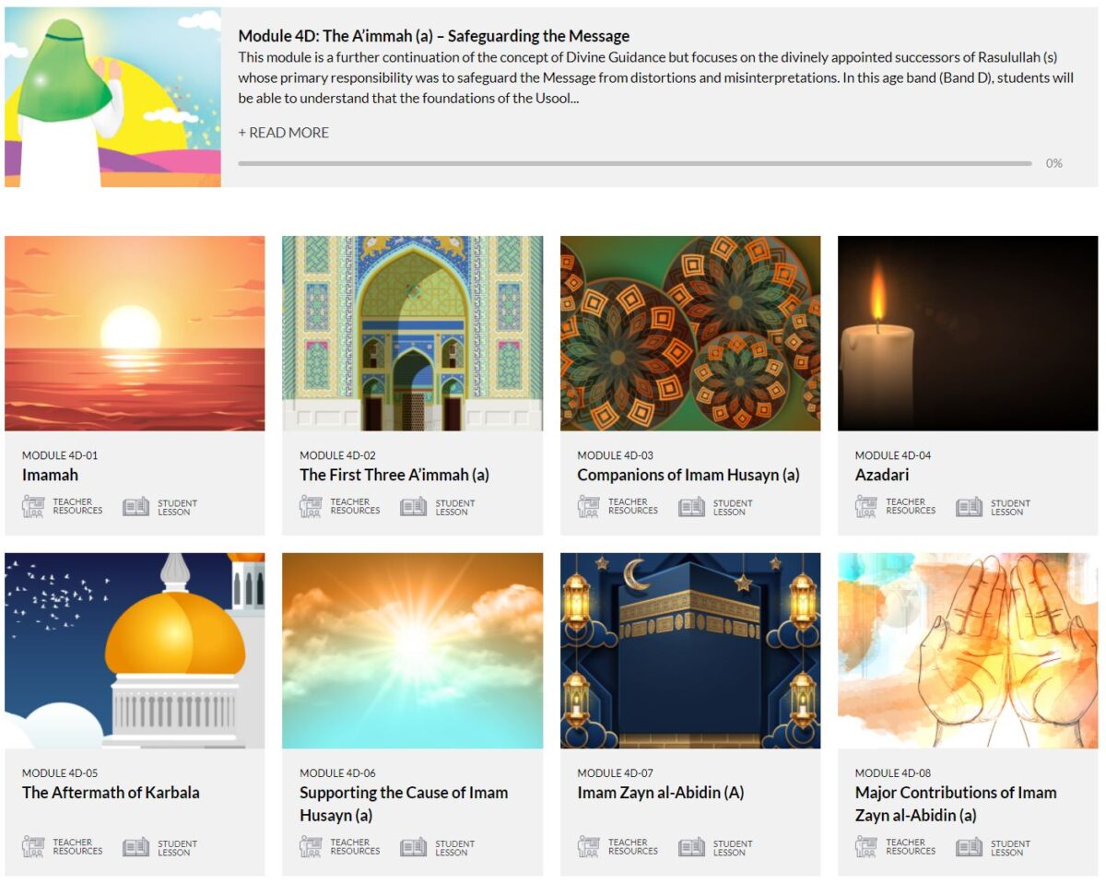Select Teacher Resources icon for Azadari
This screenshot has width=1106, height=884.
tap(866, 506)
